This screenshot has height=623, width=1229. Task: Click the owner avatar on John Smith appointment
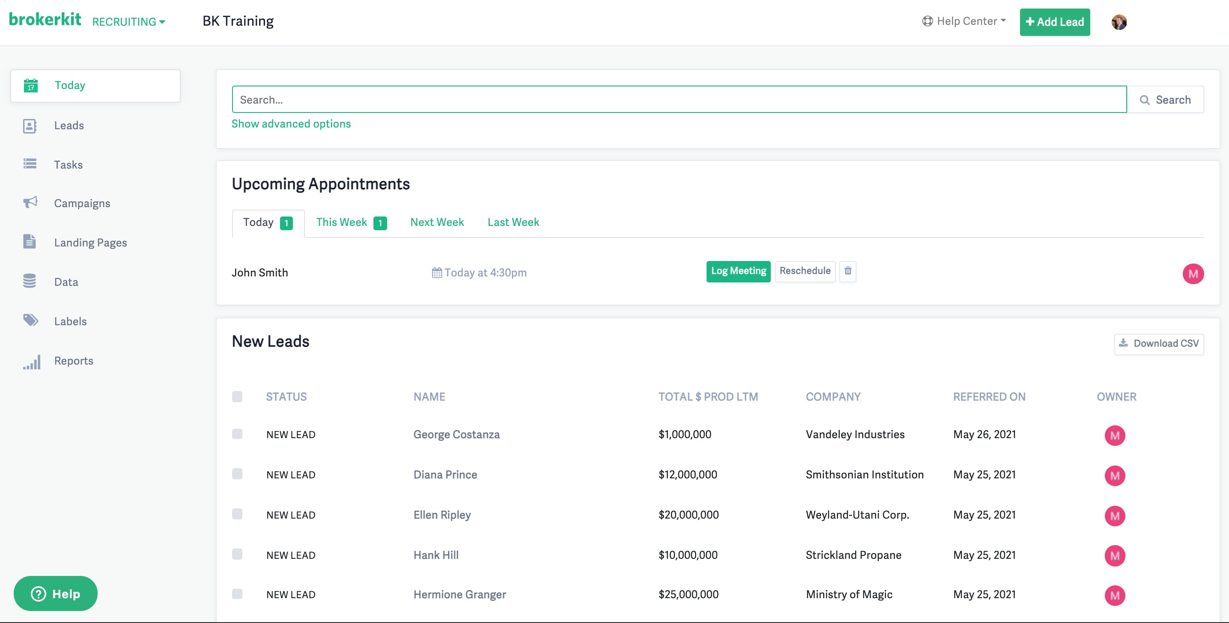coord(1193,273)
